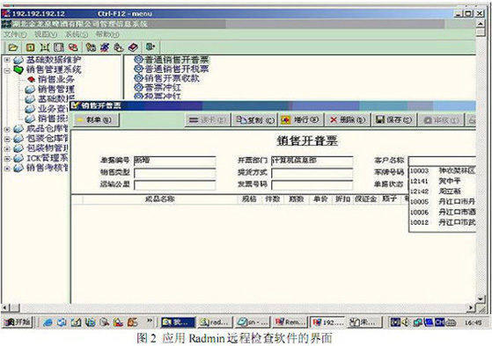Viewport: 492px width, 346px height.
Task: Click the 保存(S) button
Action: click(x=394, y=120)
